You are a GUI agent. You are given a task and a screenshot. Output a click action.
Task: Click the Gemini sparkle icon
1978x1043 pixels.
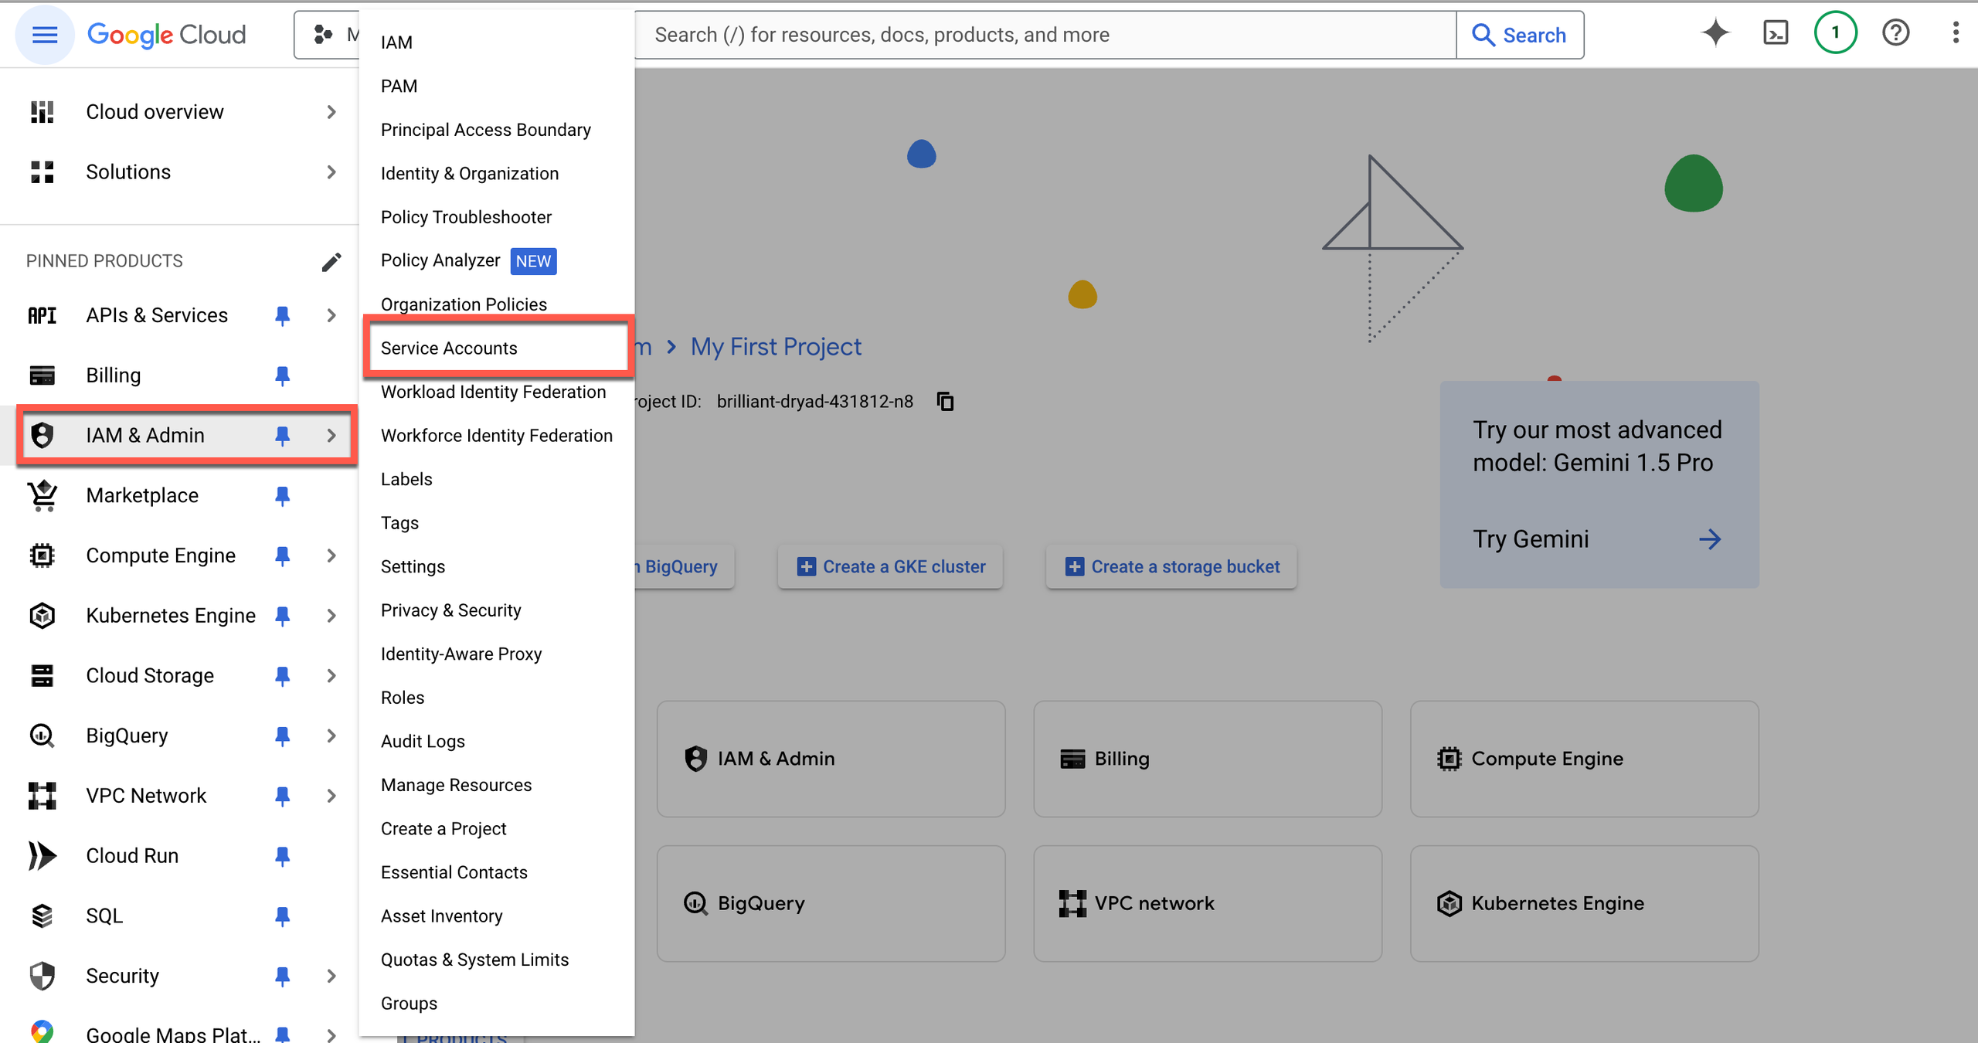pyautogui.click(x=1715, y=33)
